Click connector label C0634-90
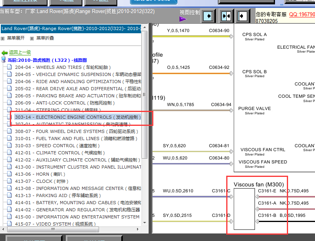Image resolution: width=315 pixels, height=241 pixels. click(x=219, y=30)
